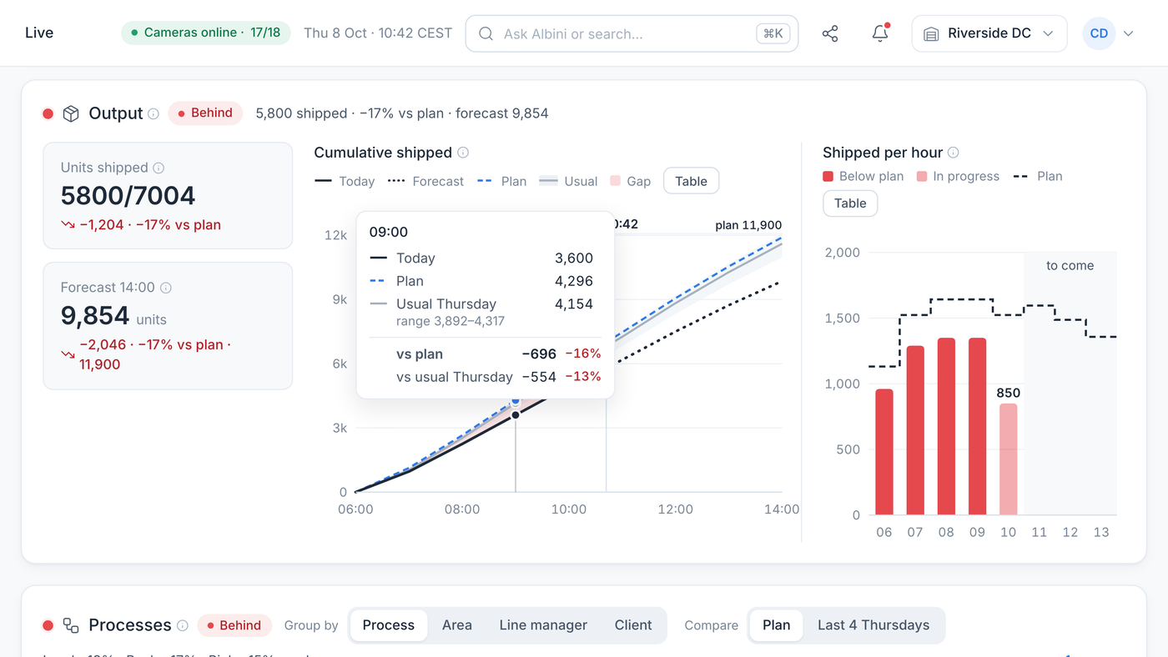Focus the Ask Albini or search field
The height and width of the screenshot is (657, 1168).
(632, 33)
